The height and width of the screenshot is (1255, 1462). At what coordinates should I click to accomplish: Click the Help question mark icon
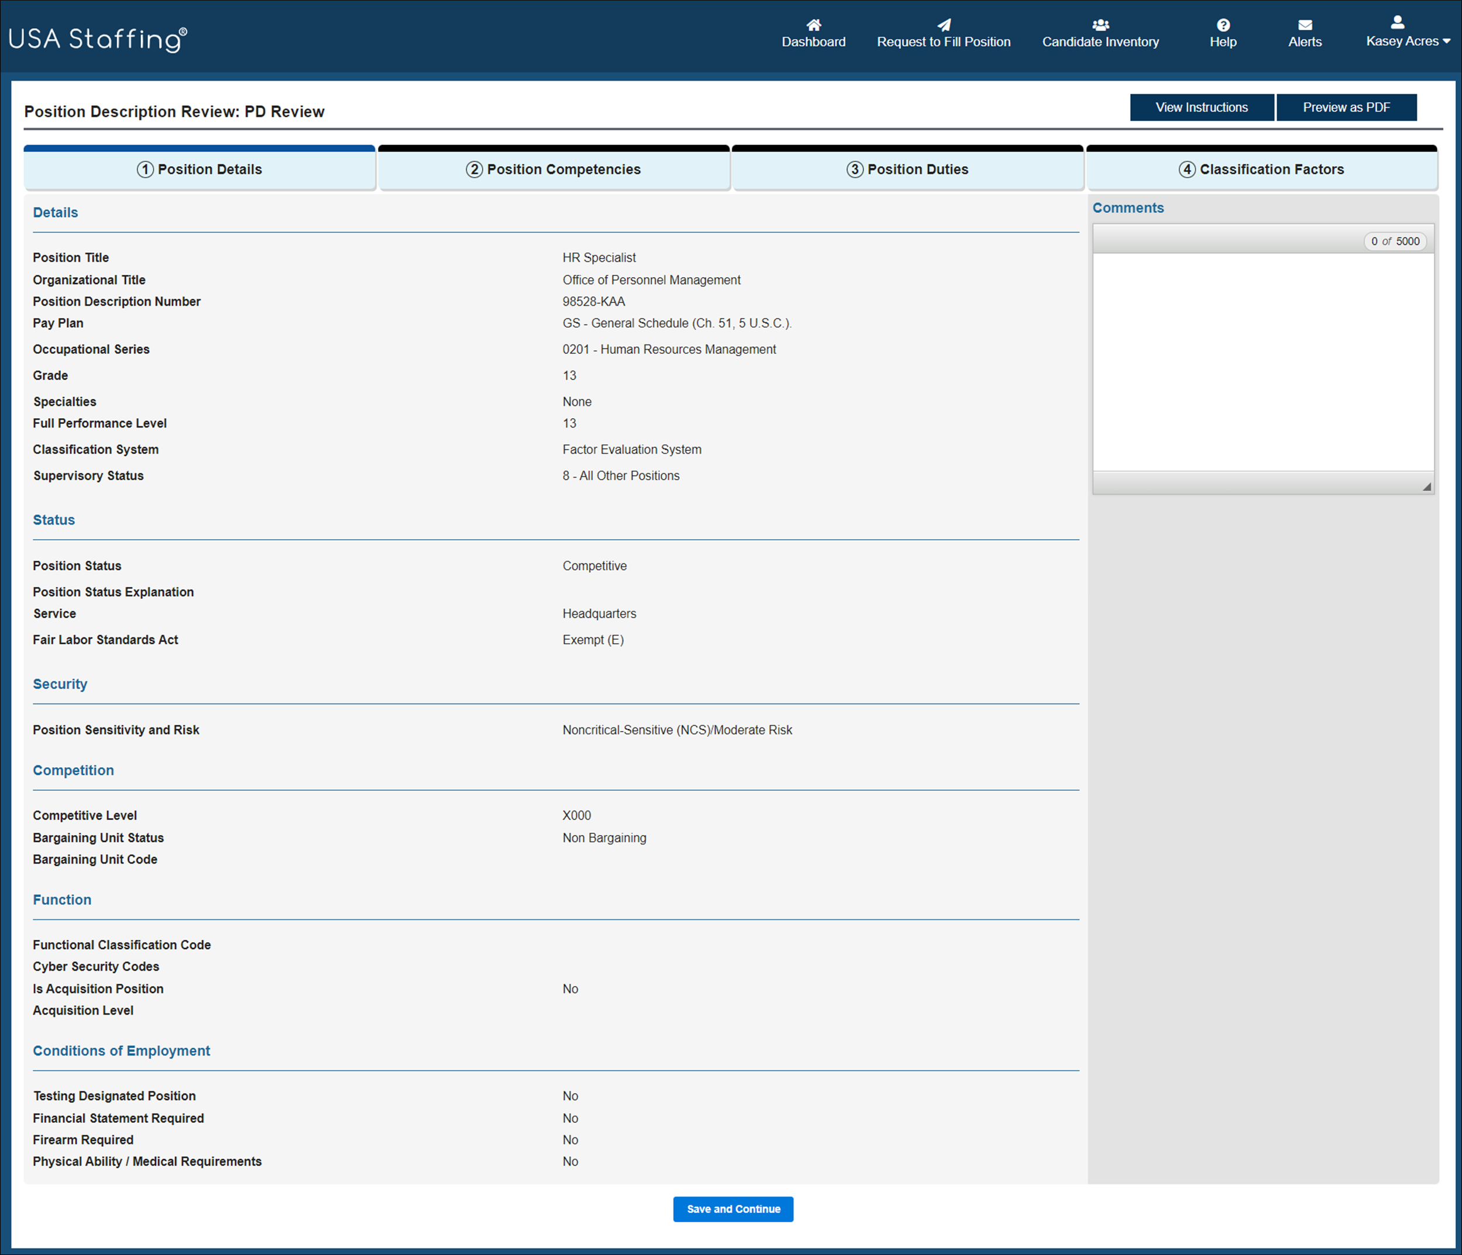tap(1223, 25)
